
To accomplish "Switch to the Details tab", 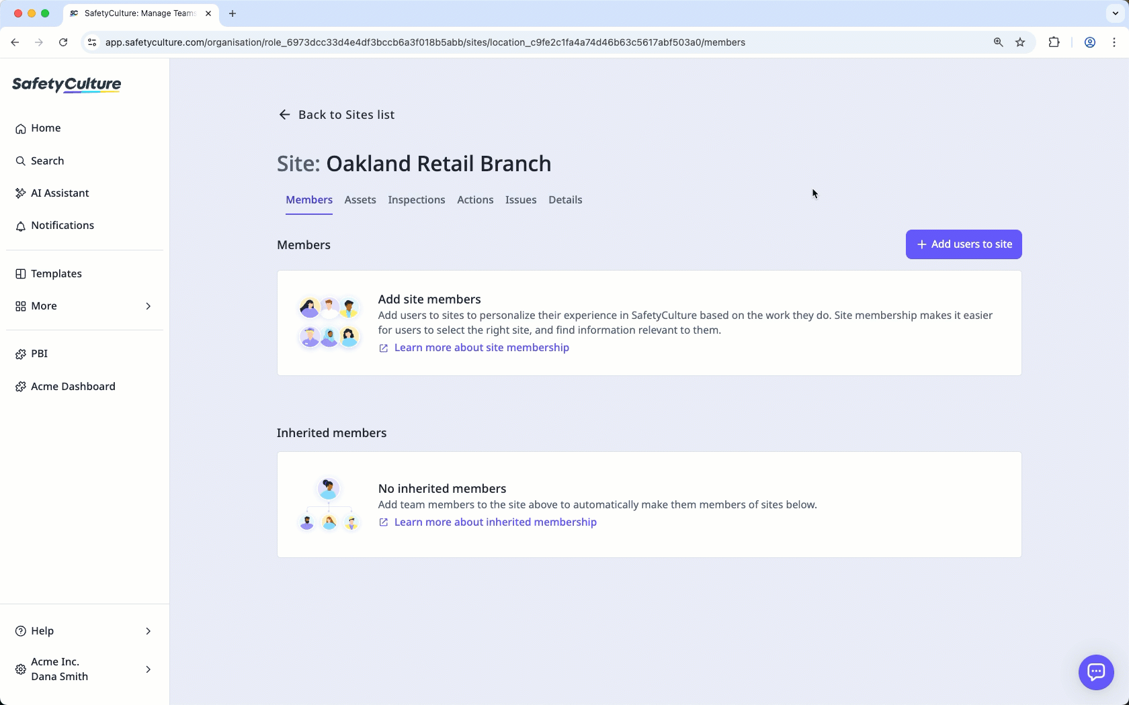I will coord(565,200).
